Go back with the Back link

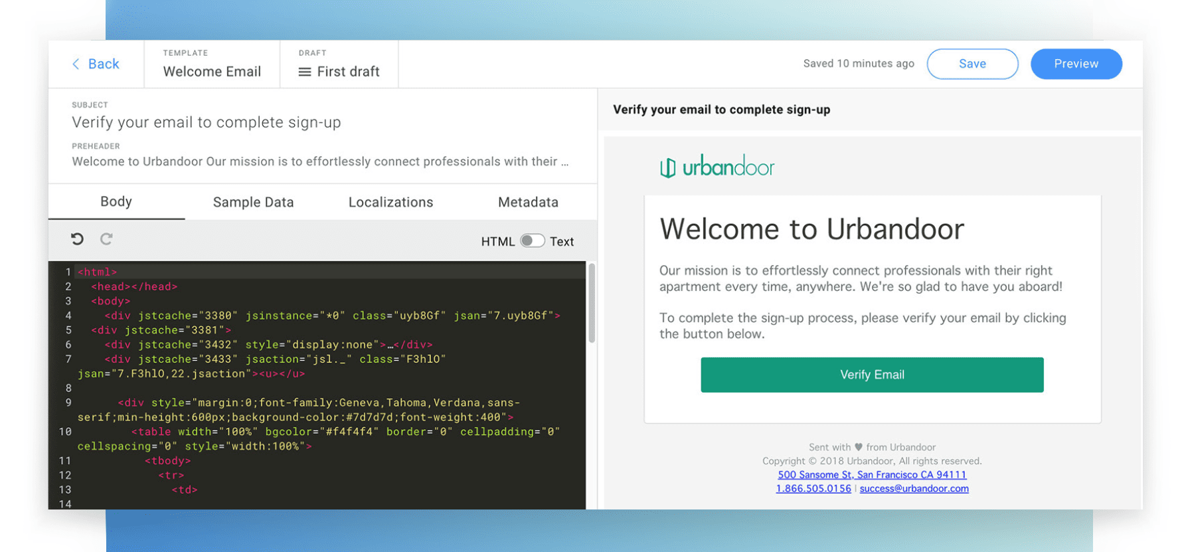click(96, 64)
